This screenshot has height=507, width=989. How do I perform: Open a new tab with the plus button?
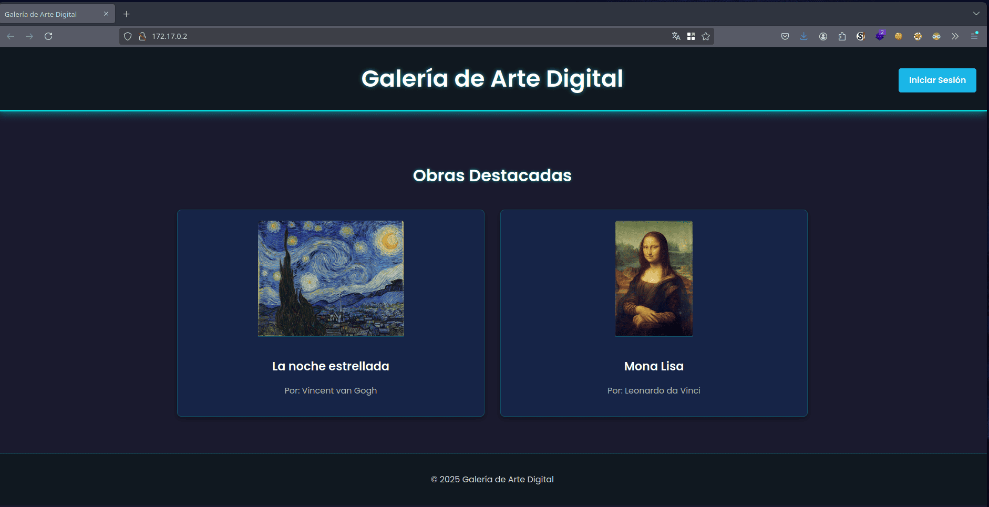[126, 14]
